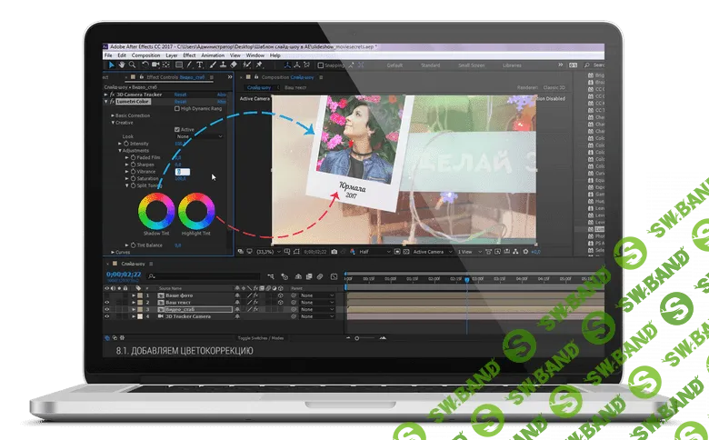Click the Shadow Tint color wheel

point(156,211)
